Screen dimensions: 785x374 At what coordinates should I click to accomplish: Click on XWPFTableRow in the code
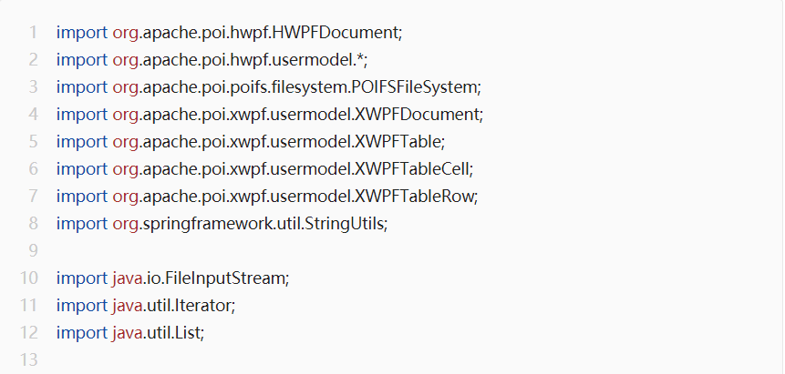[414, 196]
